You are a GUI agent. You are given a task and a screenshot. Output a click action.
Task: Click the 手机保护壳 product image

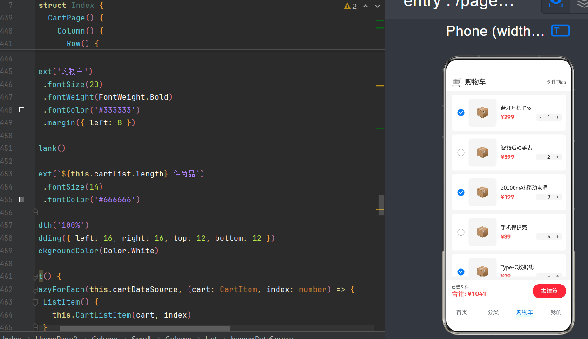(482, 232)
